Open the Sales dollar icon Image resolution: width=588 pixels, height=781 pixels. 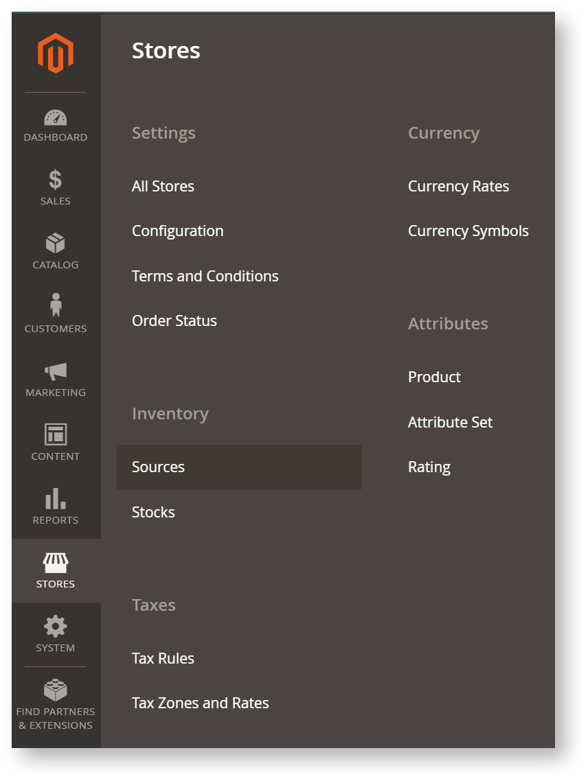pos(56,180)
